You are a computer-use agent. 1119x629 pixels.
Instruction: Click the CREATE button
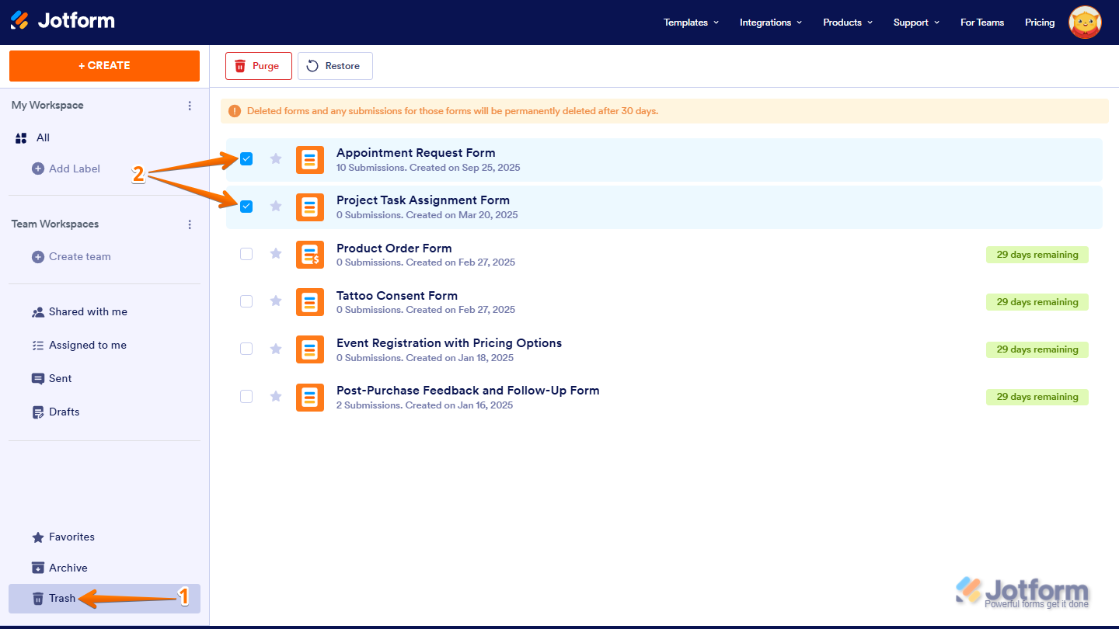click(x=104, y=65)
